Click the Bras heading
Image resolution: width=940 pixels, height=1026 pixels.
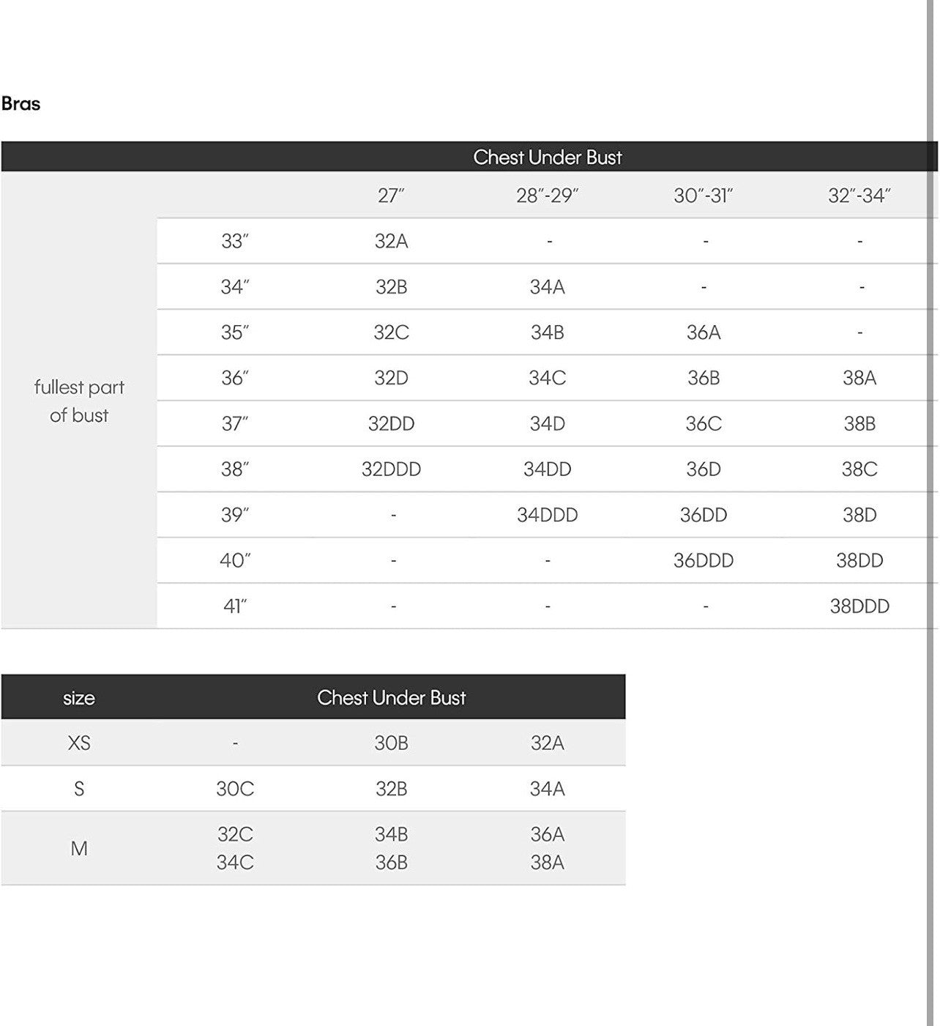click(x=20, y=103)
